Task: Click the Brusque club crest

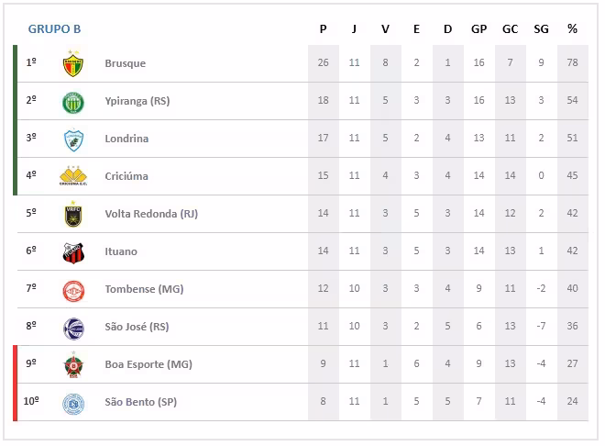Action: click(x=72, y=64)
